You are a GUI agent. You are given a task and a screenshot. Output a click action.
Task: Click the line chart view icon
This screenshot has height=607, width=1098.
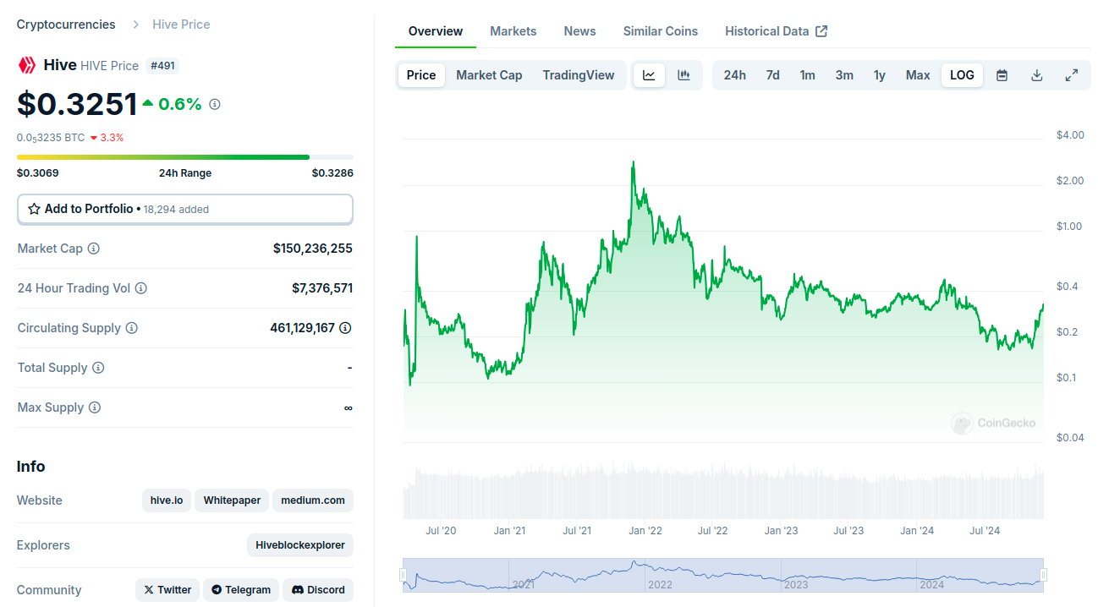pyautogui.click(x=649, y=75)
